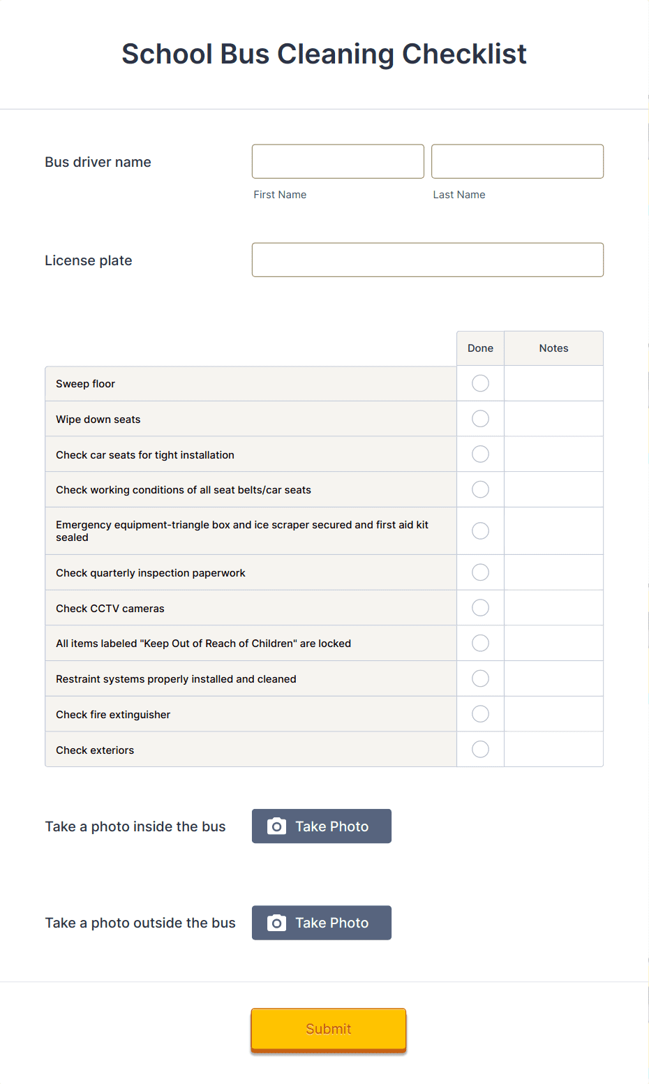Mark 'Check fire extinguisher' as done

tap(480, 713)
